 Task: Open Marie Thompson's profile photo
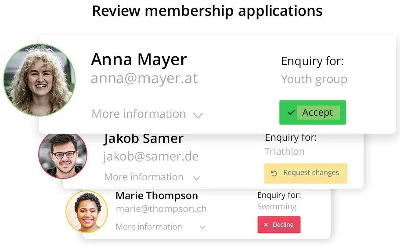click(87, 212)
